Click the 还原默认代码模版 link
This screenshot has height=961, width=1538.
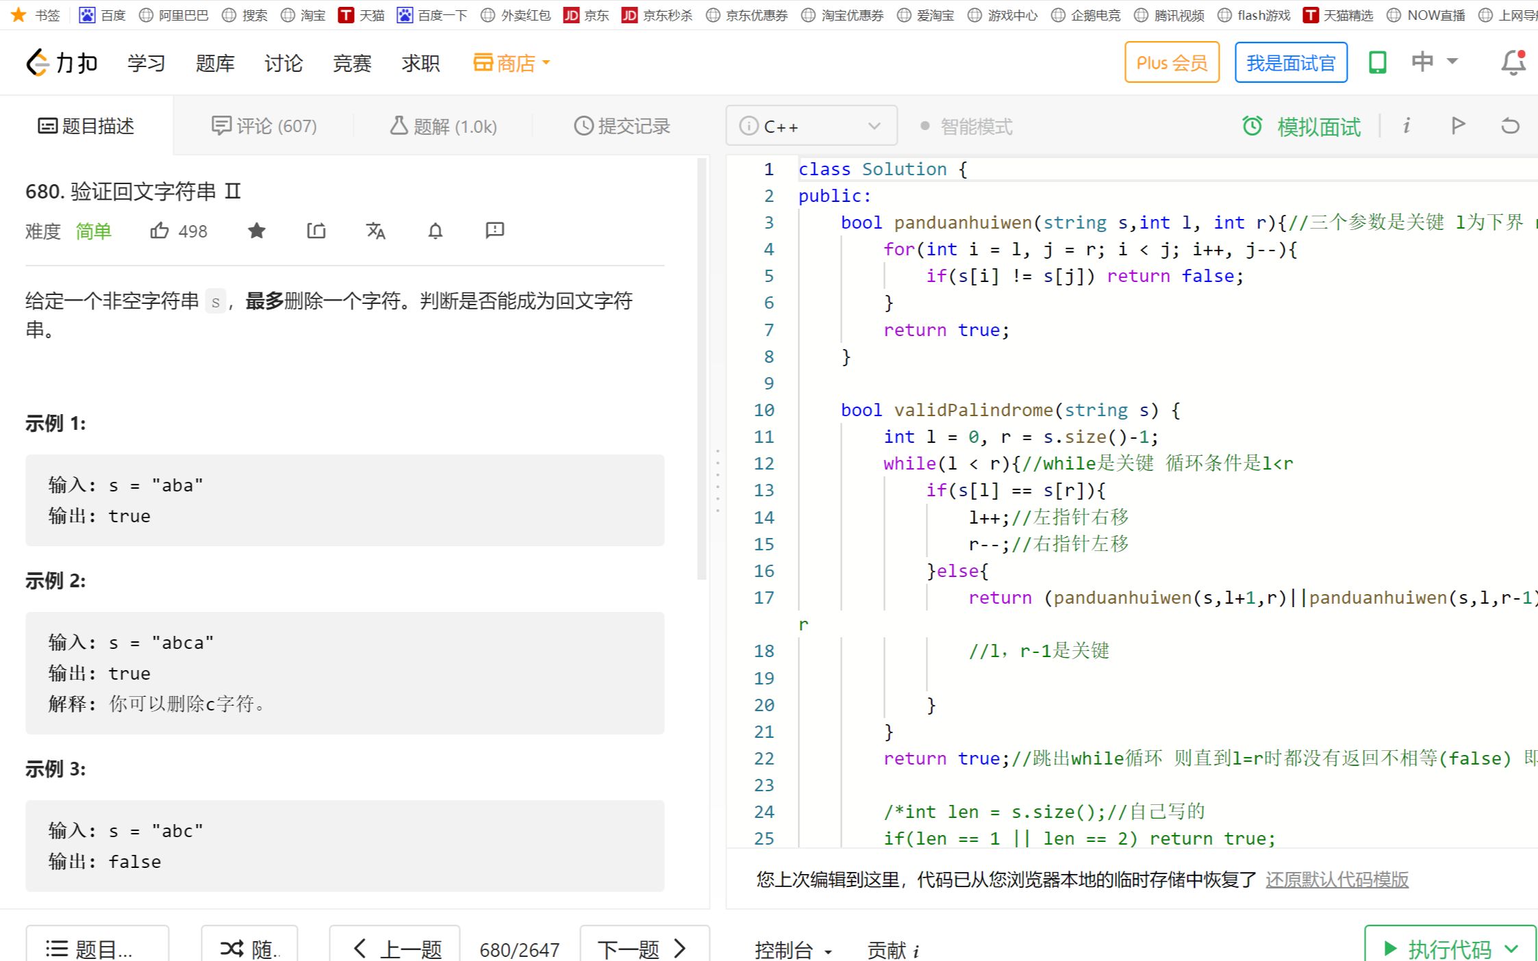tap(1336, 880)
